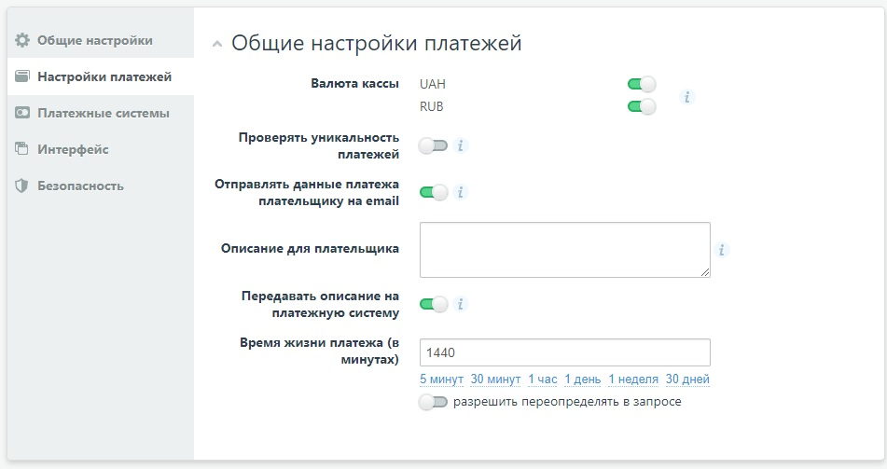The image size is (887, 469).
Task: Toggle разрешить переопределять в запросе switch
Action: click(x=434, y=402)
